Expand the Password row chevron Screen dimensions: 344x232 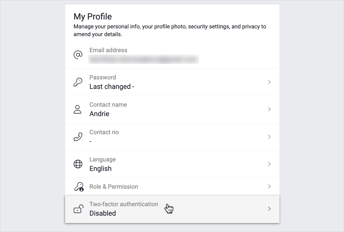pyautogui.click(x=269, y=82)
